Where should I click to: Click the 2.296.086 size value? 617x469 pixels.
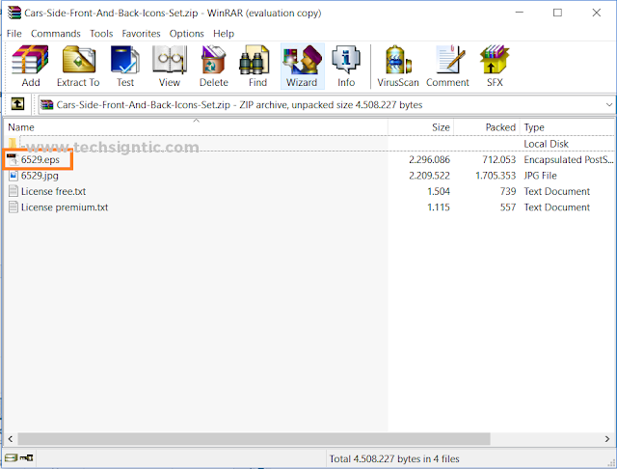click(429, 159)
